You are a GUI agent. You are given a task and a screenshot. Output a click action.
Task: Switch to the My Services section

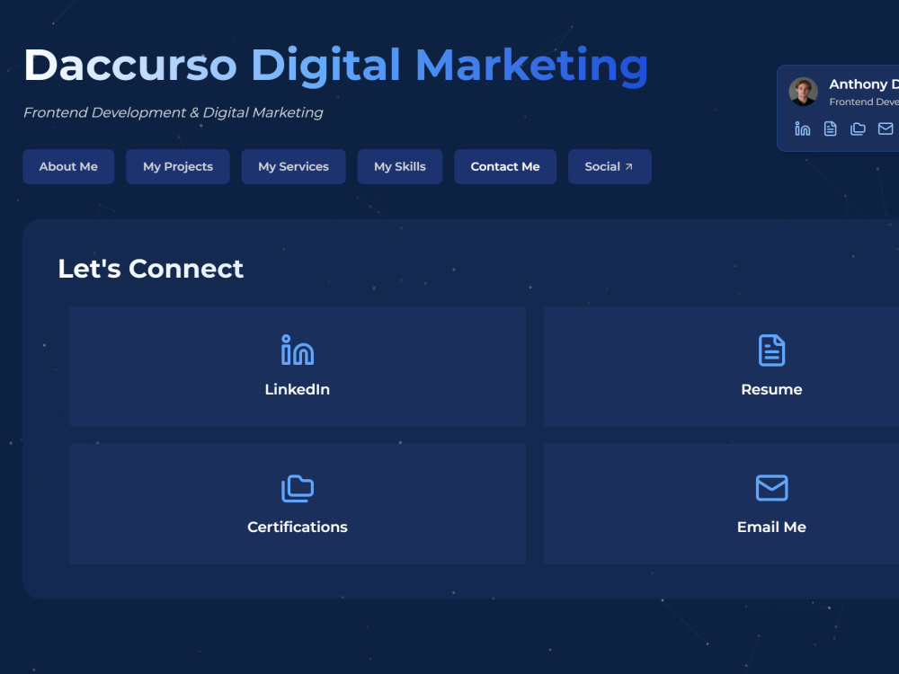point(294,167)
